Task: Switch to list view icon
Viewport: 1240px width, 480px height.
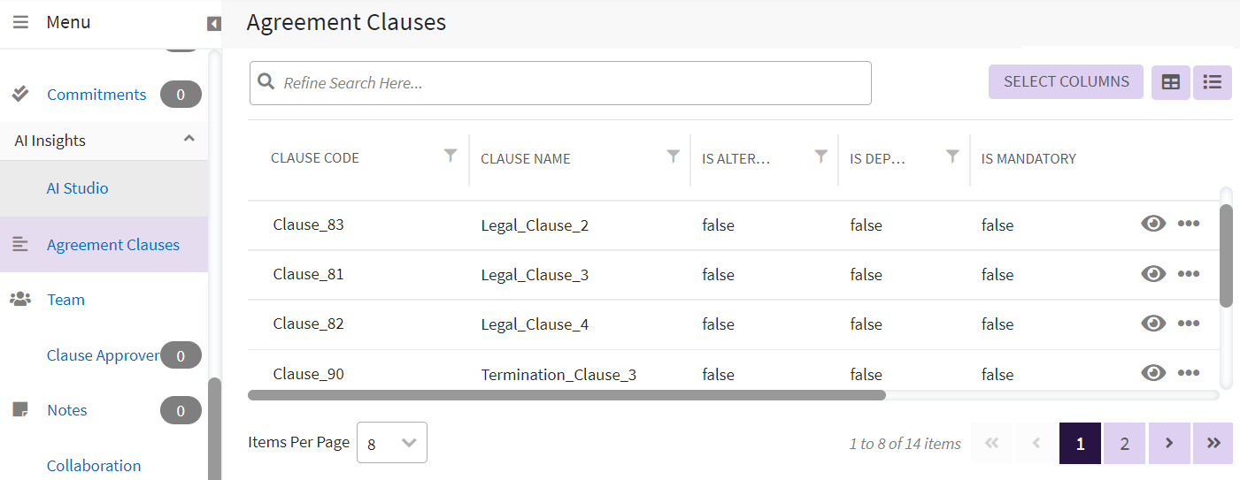Action: tap(1213, 82)
